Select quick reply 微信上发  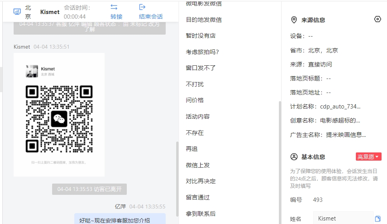pos(198,165)
